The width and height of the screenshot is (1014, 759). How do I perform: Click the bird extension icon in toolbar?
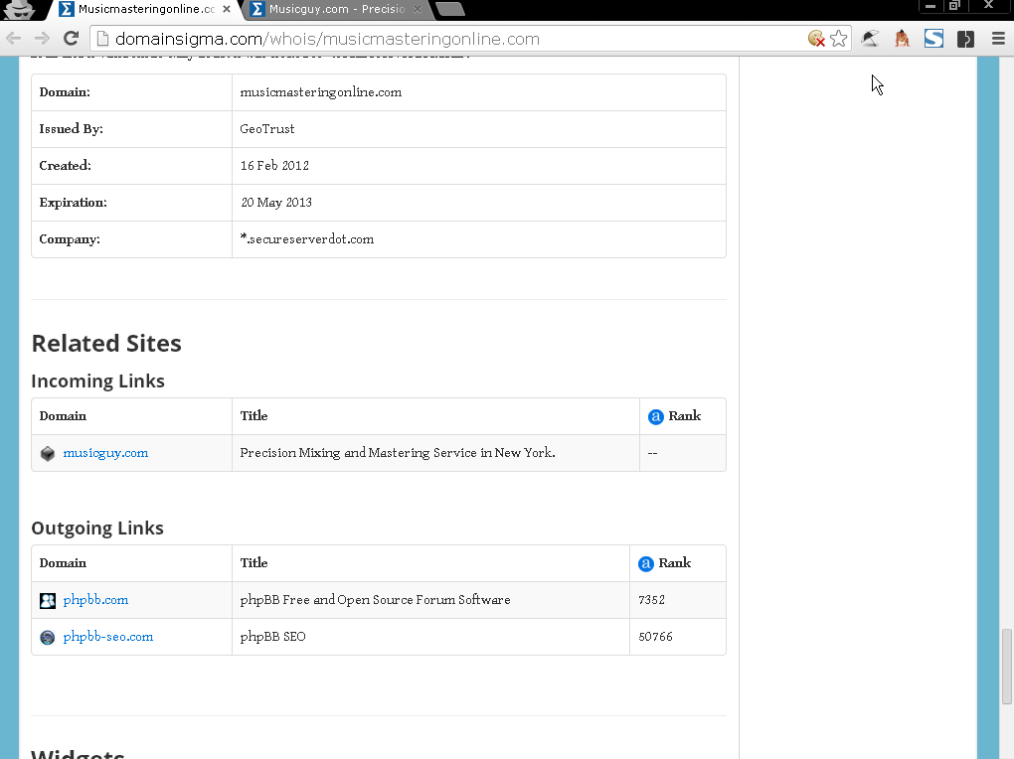870,39
